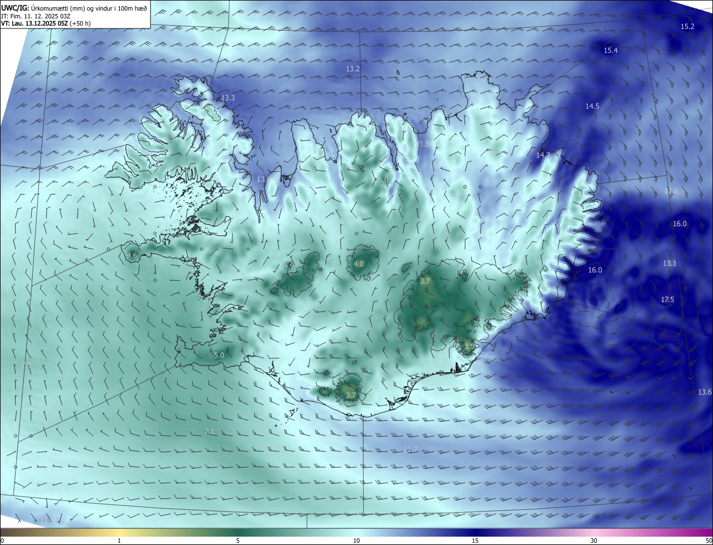Click the 13.1 value label over the eastern sea
This screenshot has width=713, height=545.
click(x=670, y=264)
